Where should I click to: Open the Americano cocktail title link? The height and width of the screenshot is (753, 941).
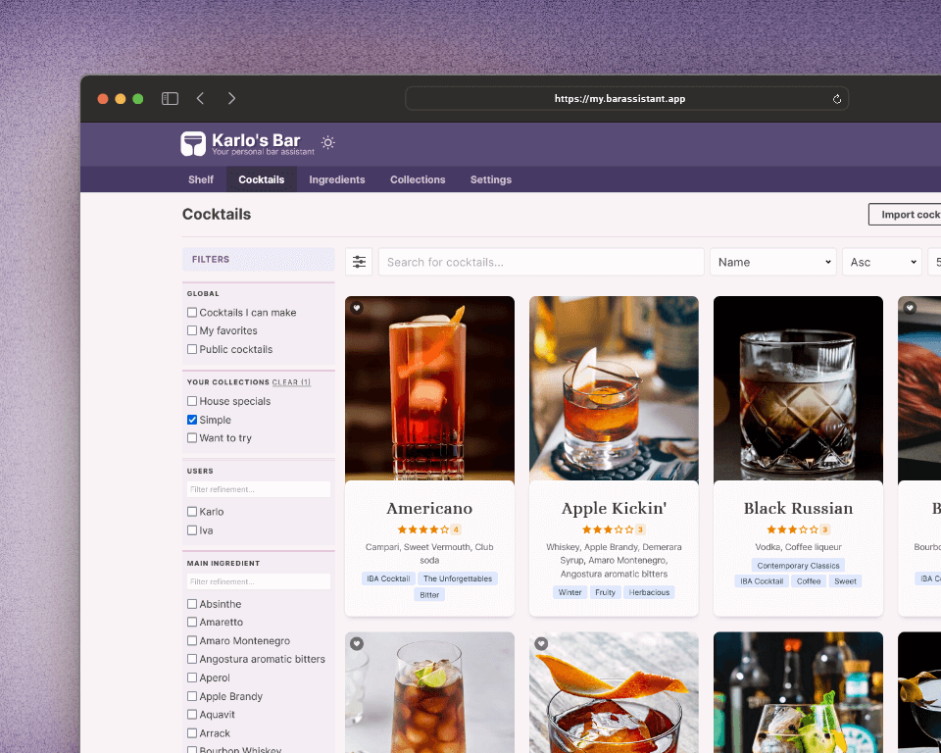pyautogui.click(x=429, y=508)
